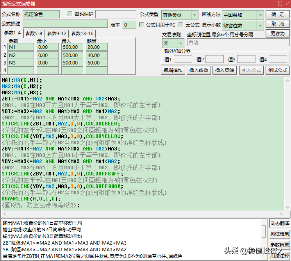Viewport: 291px width, 261px height.
Task: Click the 坐标线位置 field showing 自动
Action: click(x=238, y=43)
